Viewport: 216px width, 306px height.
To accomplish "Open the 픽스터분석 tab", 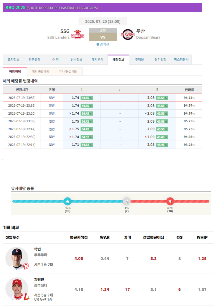I will point(181,60).
